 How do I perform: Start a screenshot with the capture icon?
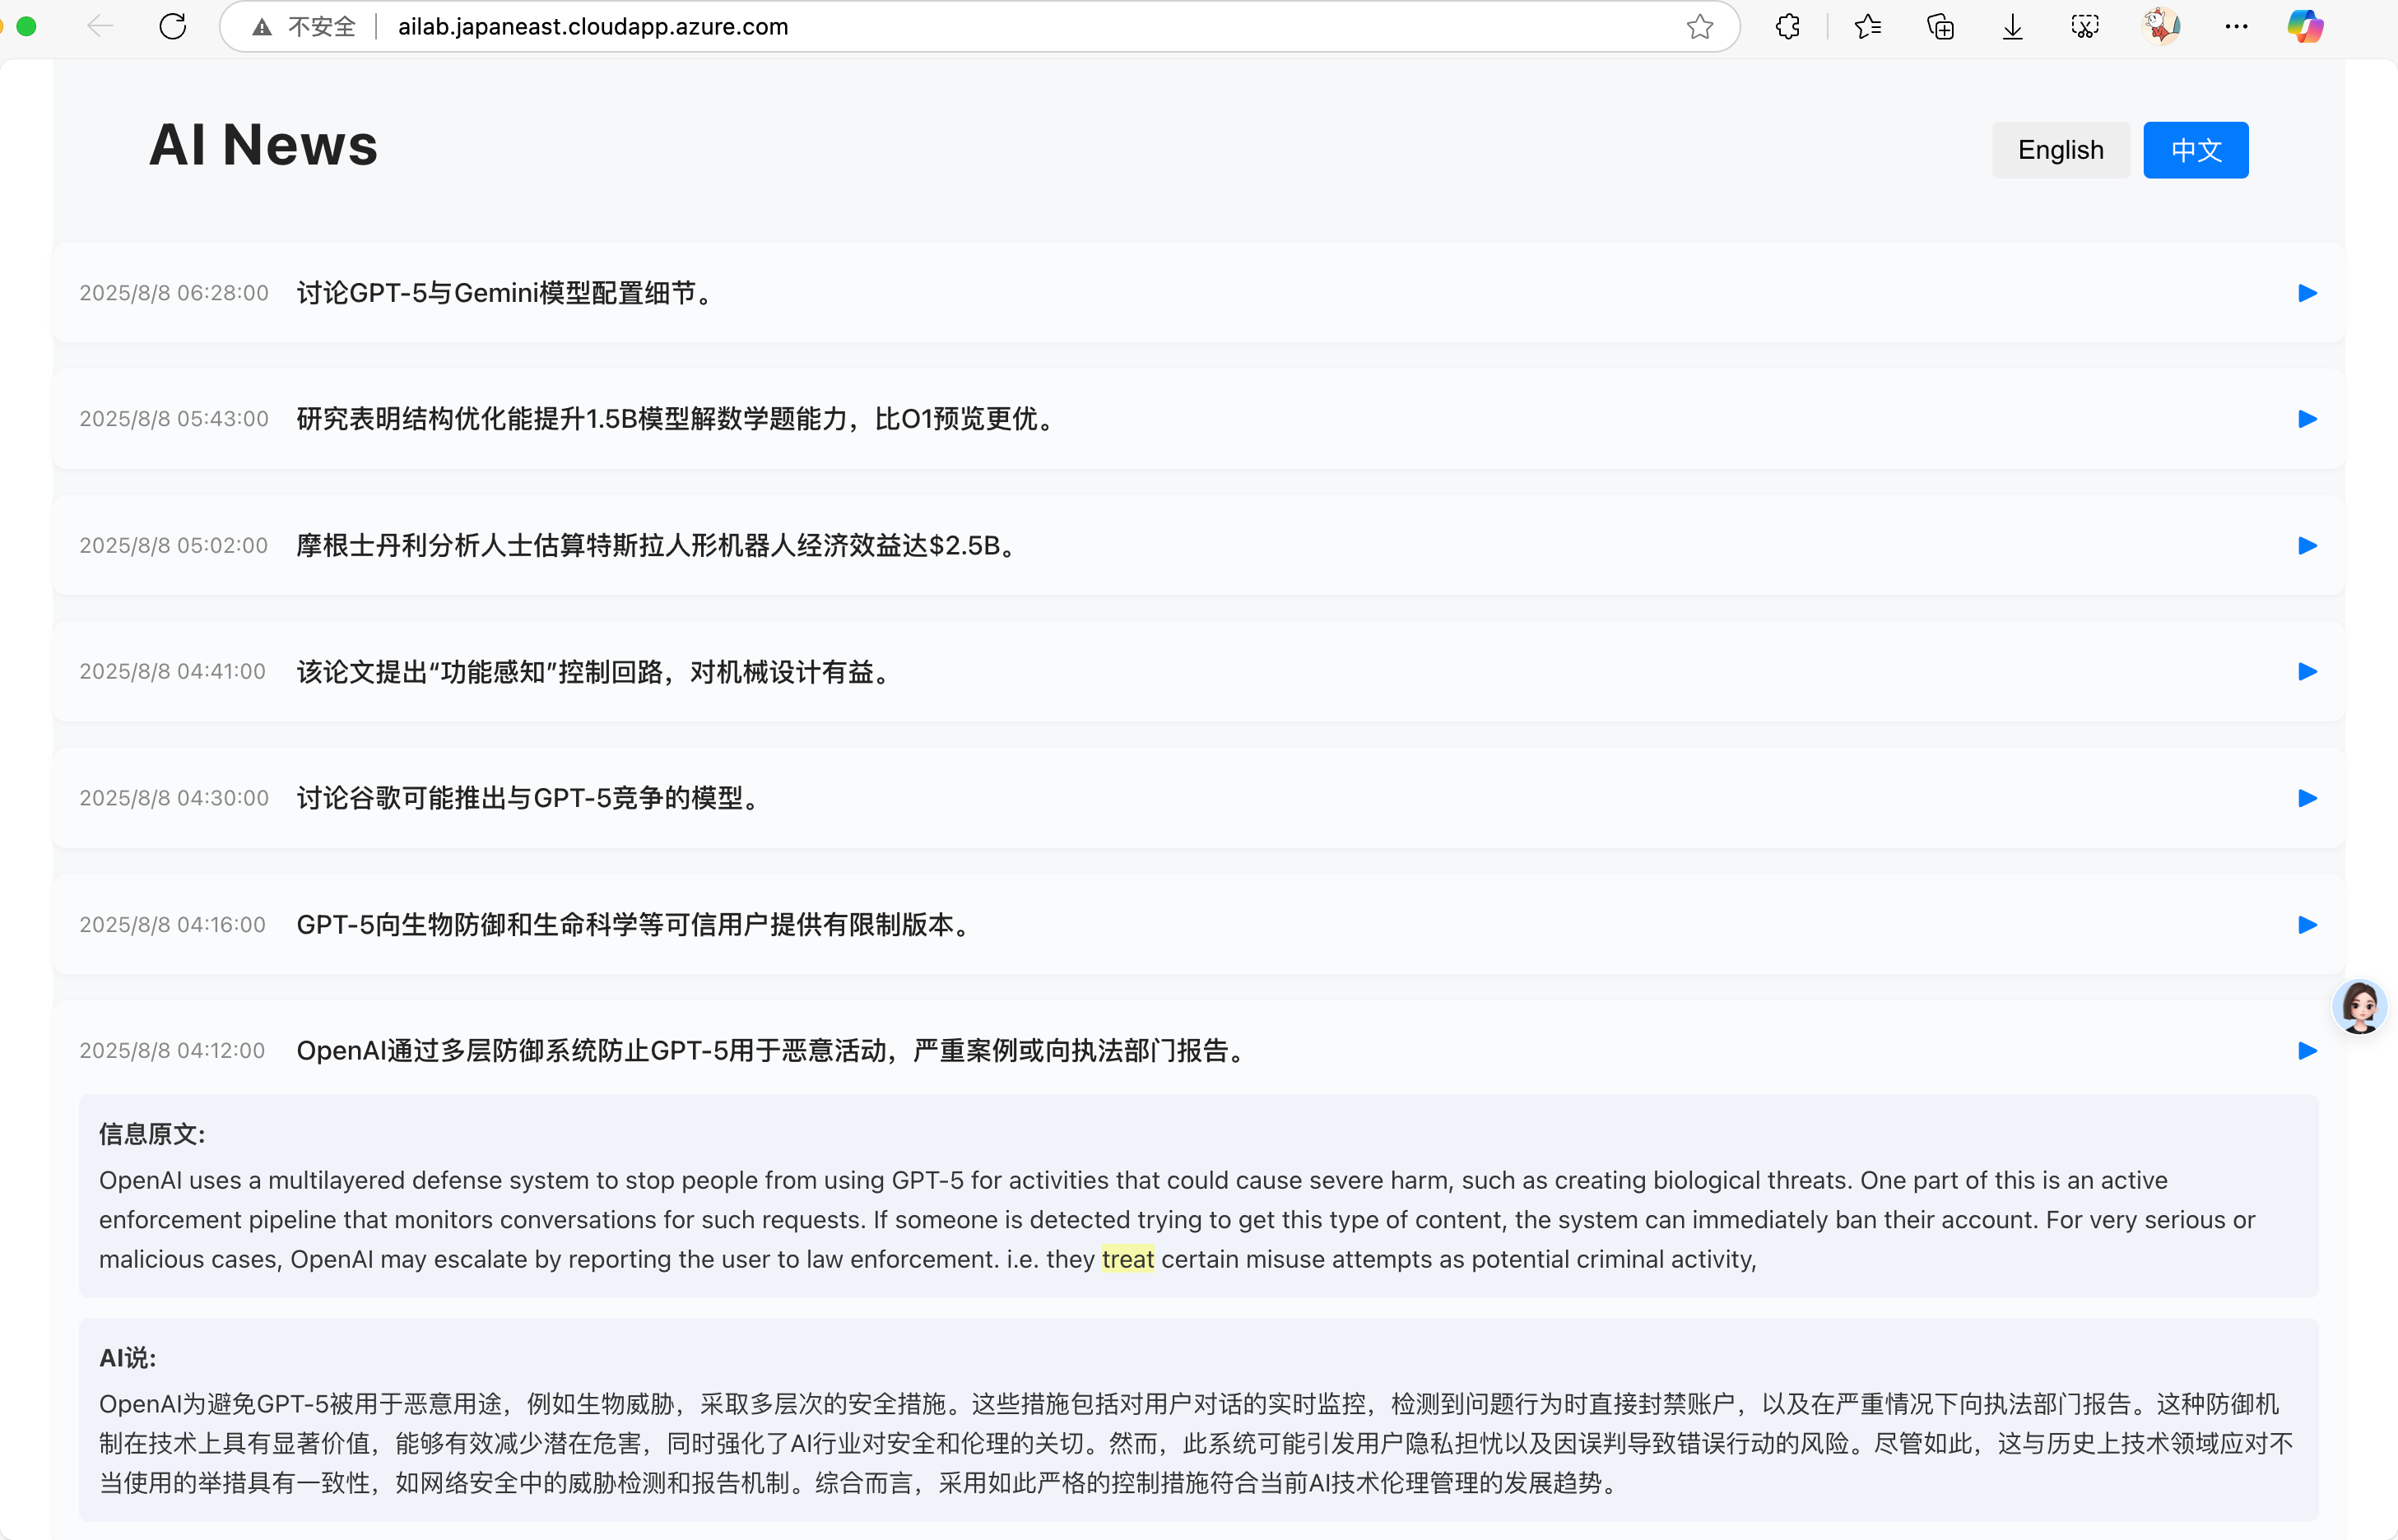[2084, 27]
